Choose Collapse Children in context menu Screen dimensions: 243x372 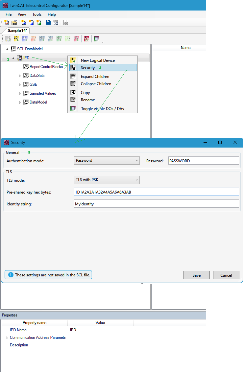point(103,83)
